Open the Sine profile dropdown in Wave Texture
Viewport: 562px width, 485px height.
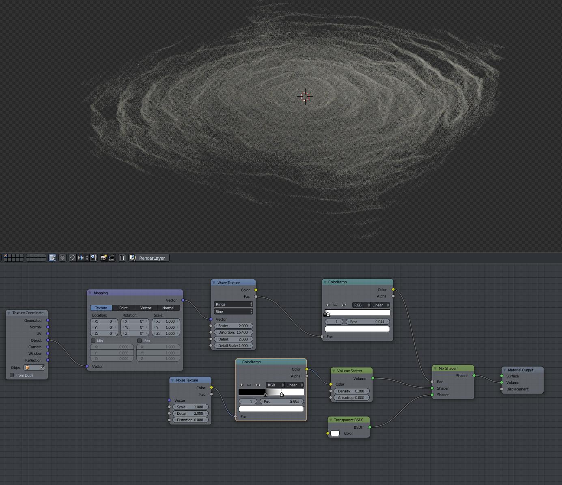pyautogui.click(x=233, y=312)
